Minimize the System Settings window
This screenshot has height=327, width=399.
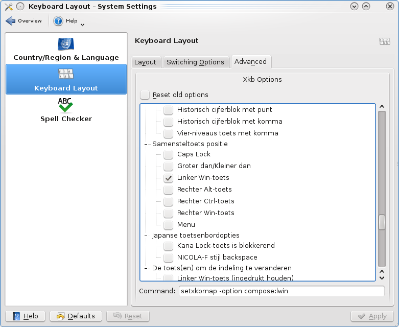(x=354, y=6)
